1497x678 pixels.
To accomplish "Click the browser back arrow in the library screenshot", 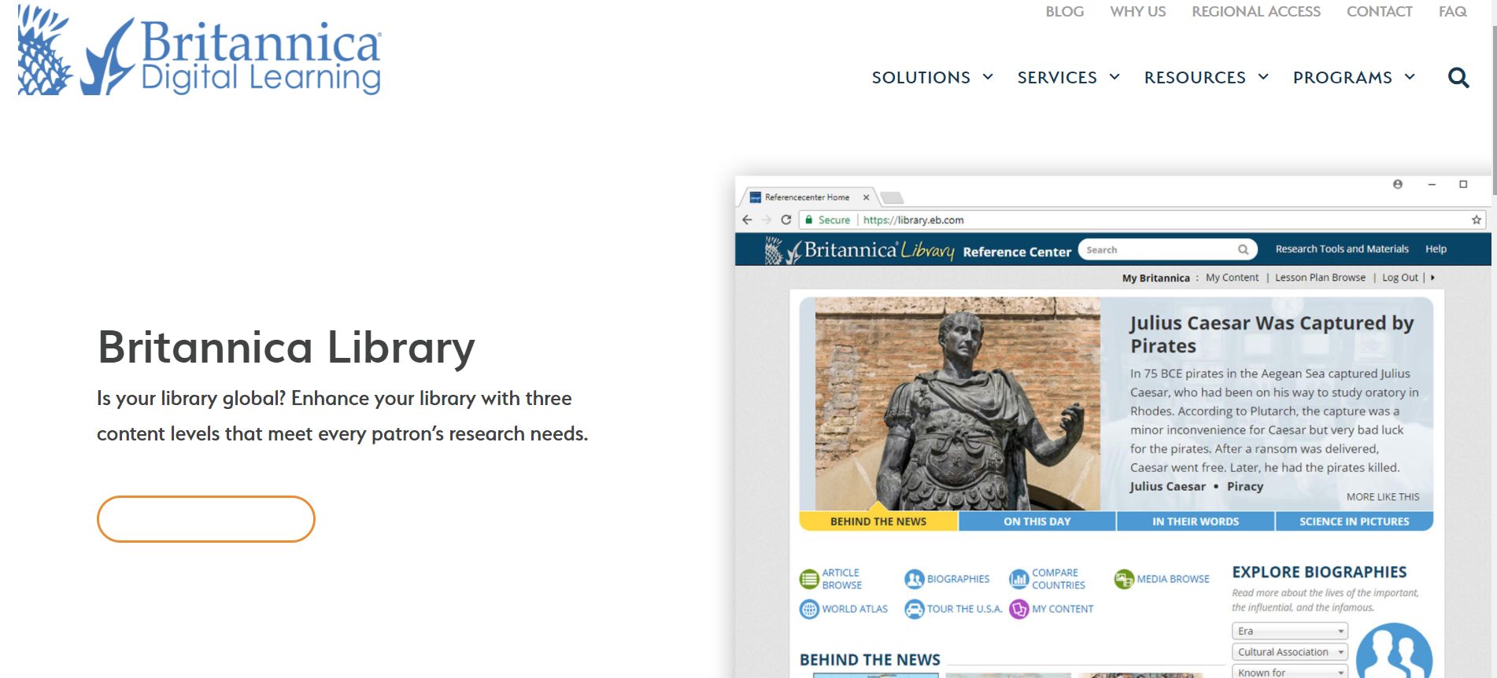I will pyautogui.click(x=747, y=220).
